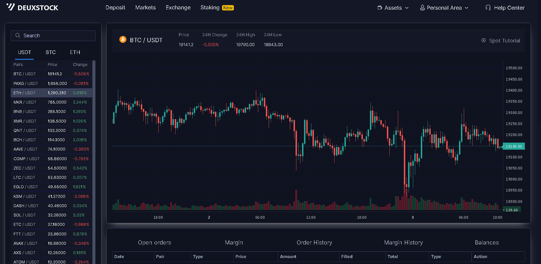The image size is (541, 264).
Task: Go to Markets
Action: [x=145, y=8]
